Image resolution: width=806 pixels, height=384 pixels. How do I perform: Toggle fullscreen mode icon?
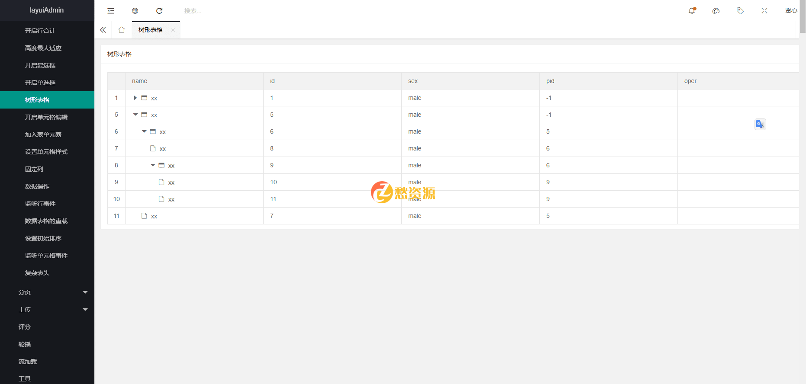pos(764,11)
